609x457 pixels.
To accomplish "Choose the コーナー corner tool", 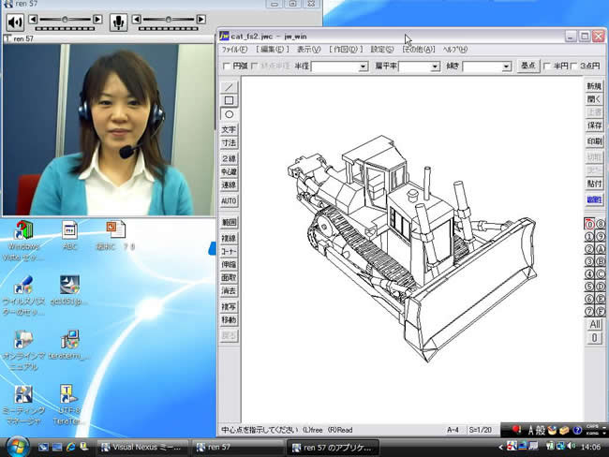I will tap(229, 251).
